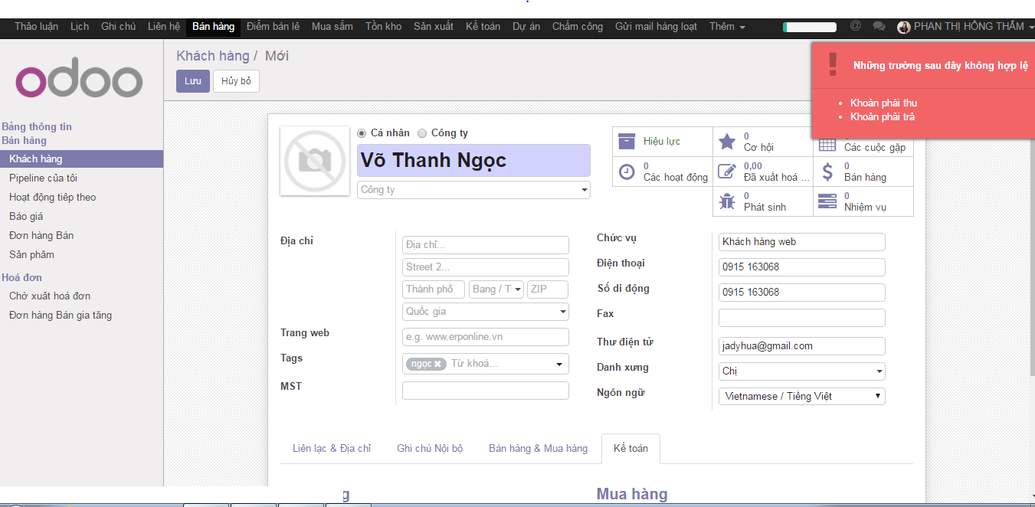Open the Kế toán top menu
Screen dimensions: 1035x507
pos(483,27)
